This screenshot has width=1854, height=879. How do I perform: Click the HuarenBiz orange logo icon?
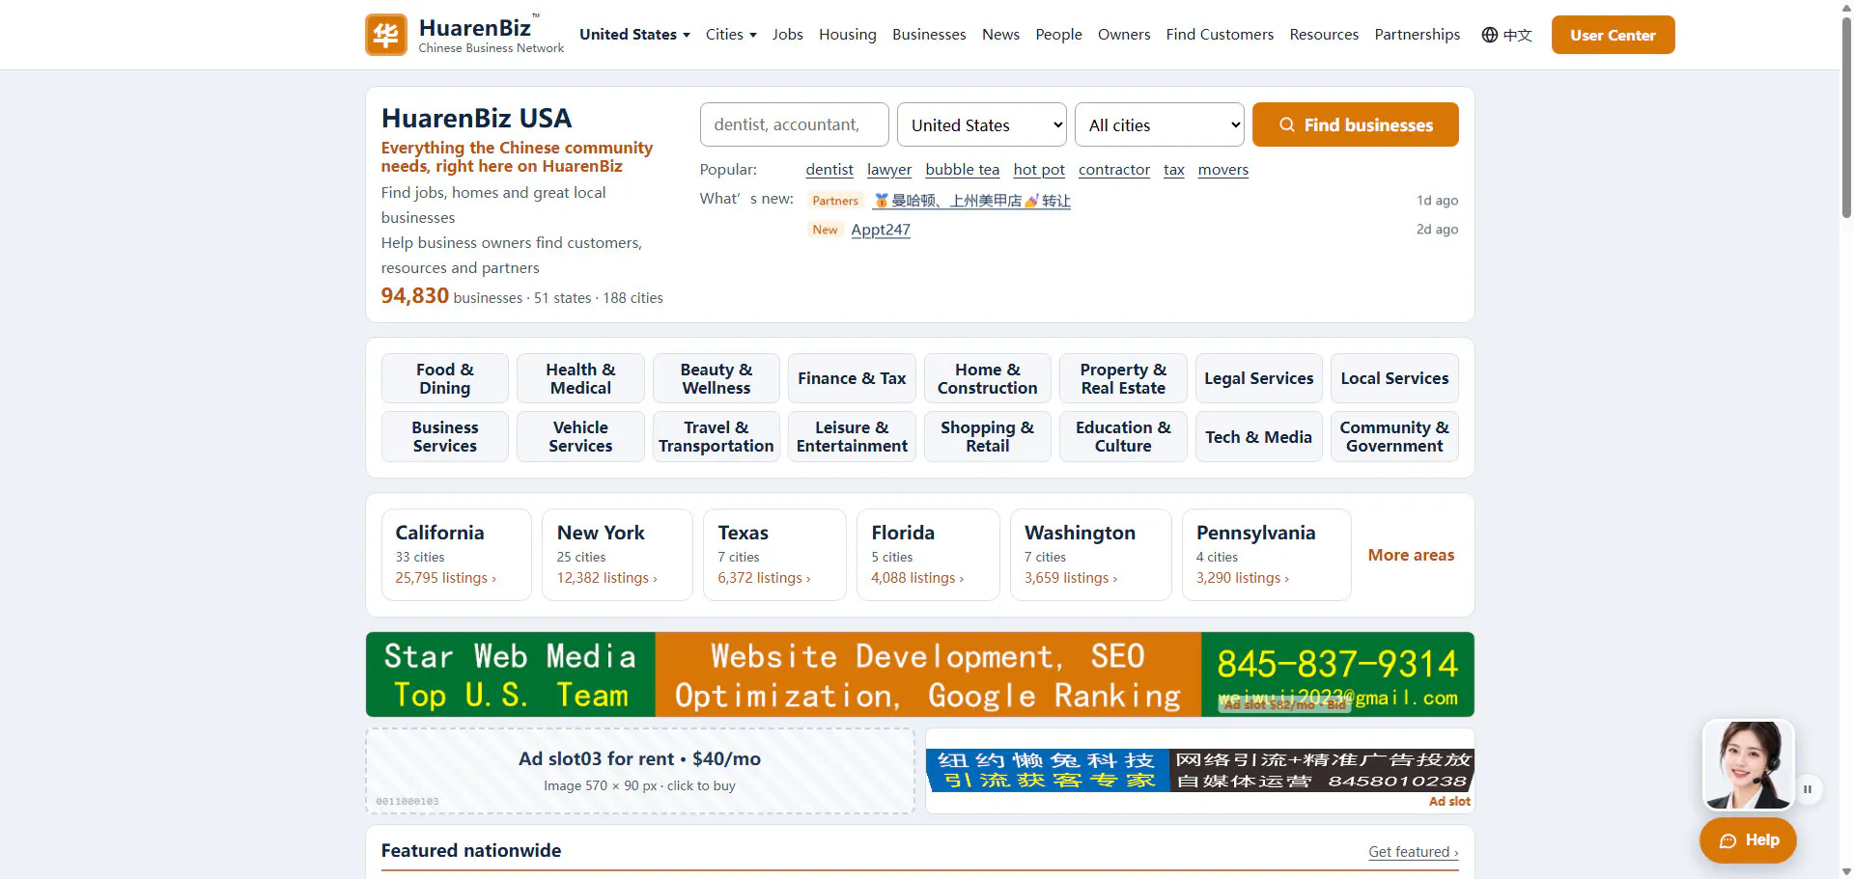(x=385, y=35)
